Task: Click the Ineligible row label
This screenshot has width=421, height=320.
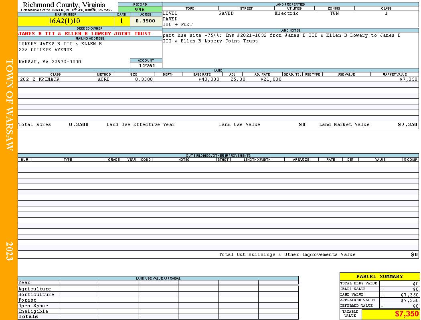Action: [x=33, y=312]
